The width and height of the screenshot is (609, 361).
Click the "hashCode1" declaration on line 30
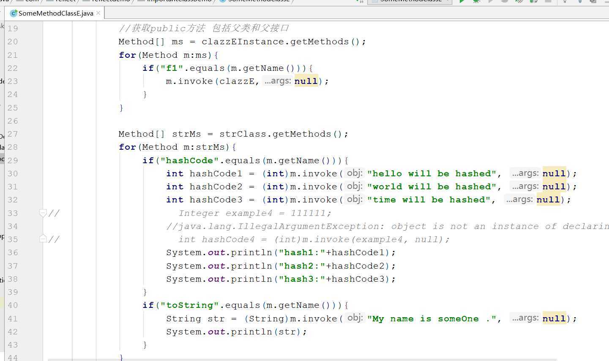click(216, 173)
